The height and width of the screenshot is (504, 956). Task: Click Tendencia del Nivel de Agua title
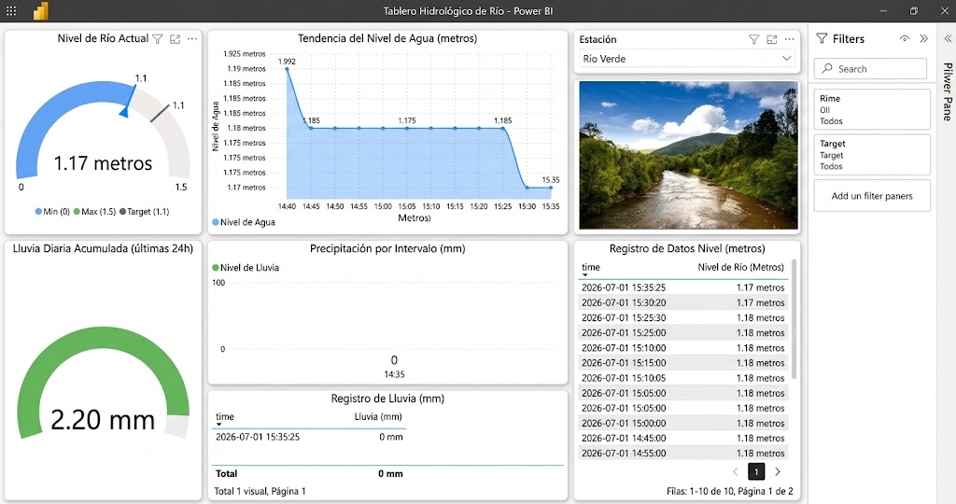click(x=387, y=38)
